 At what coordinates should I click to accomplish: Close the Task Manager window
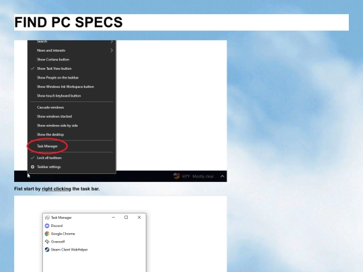(x=139, y=218)
